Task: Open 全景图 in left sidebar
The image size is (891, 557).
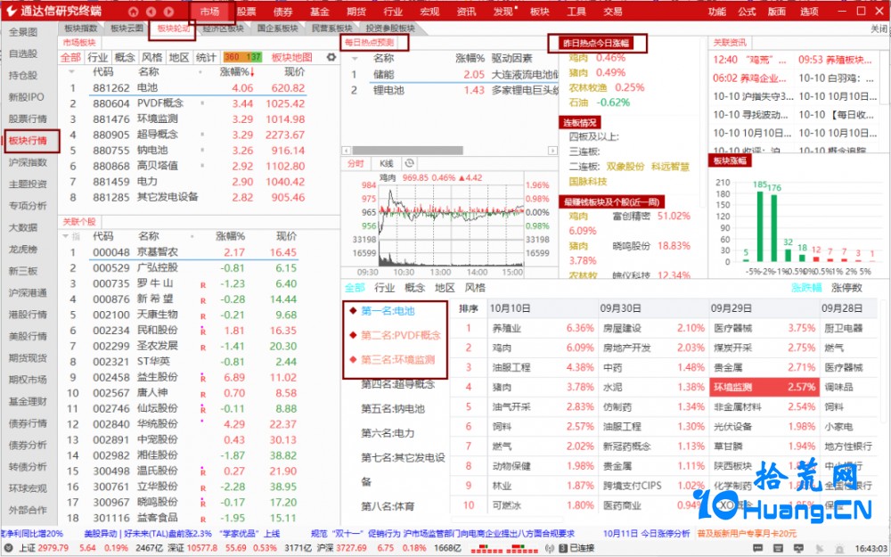Action: [23, 32]
